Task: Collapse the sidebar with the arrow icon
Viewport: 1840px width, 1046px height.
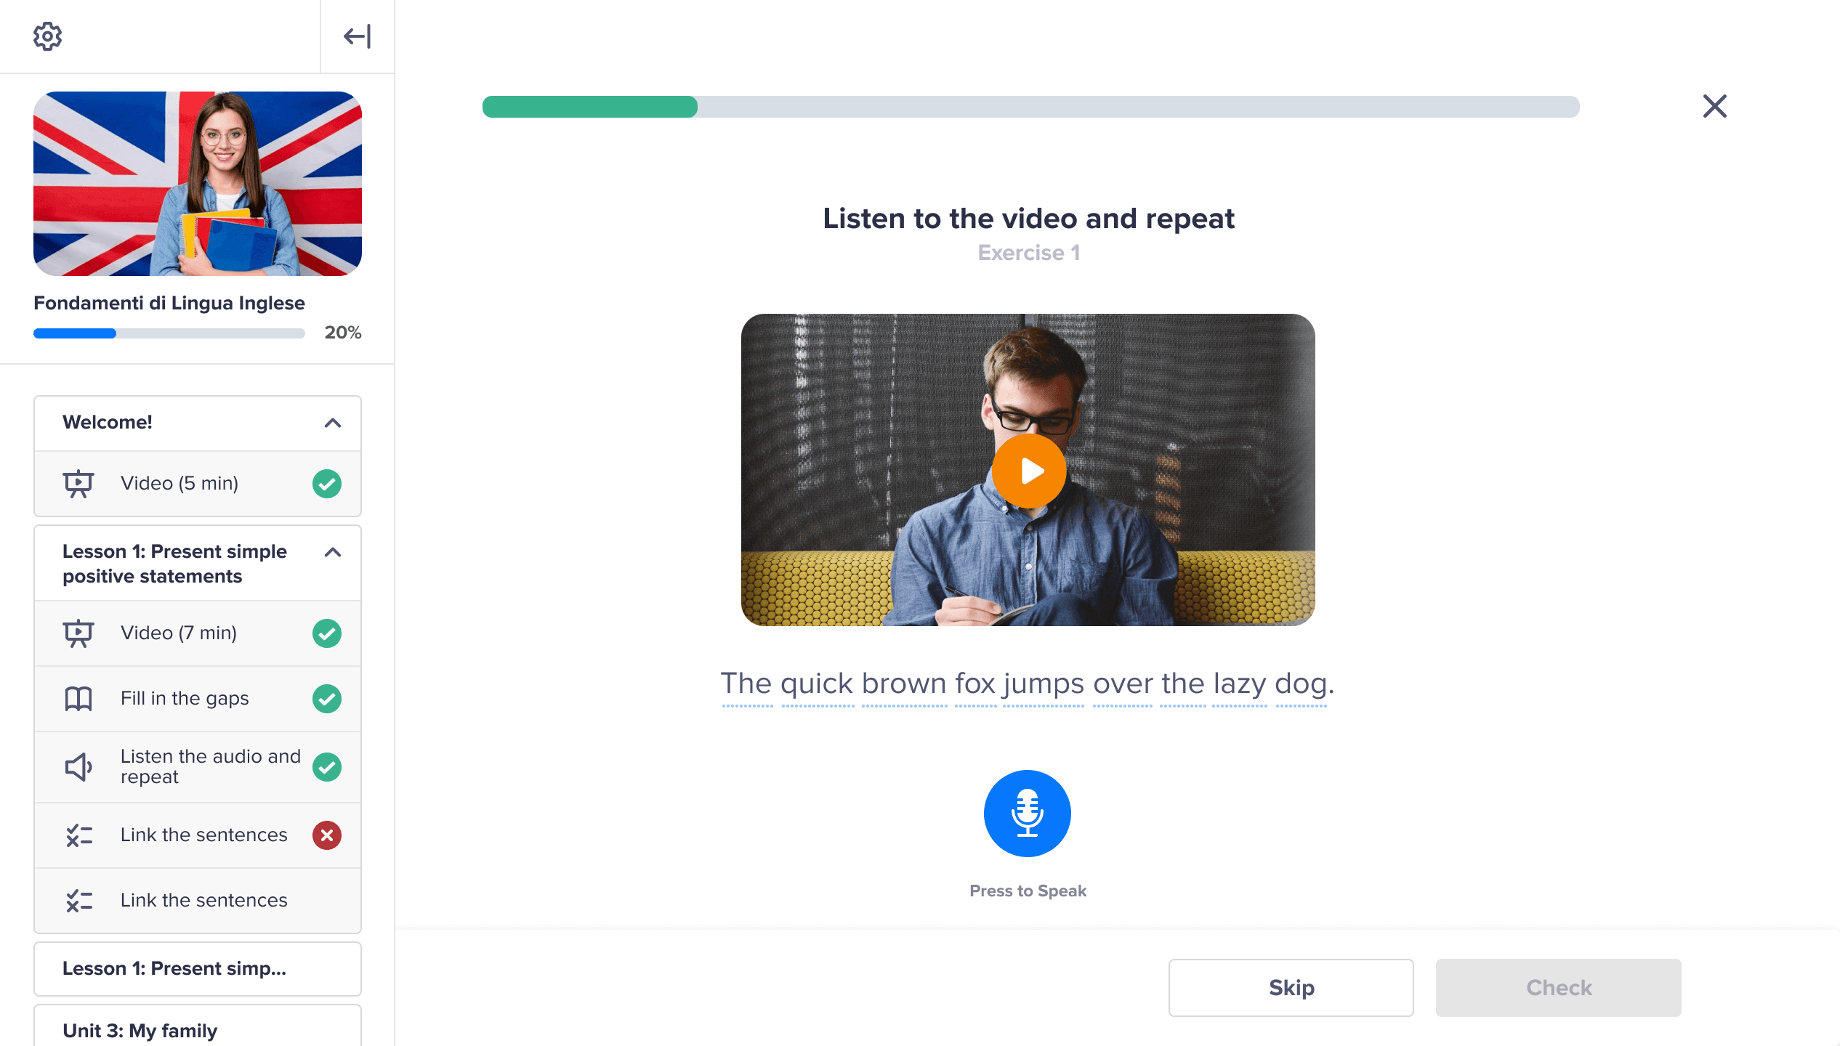Action: [x=357, y=36]
